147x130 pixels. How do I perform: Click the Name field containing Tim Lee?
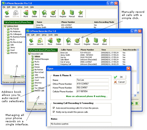(93, 80)
